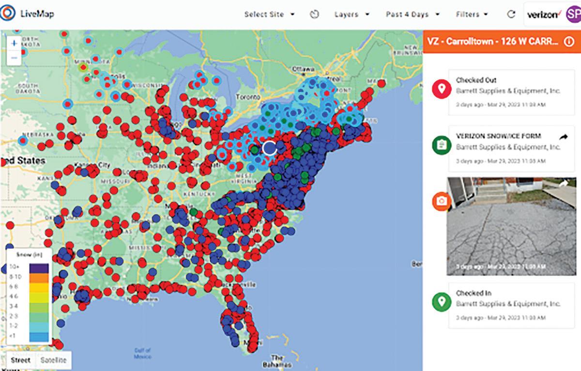Image resolution: width=581 pixels, height=371 pixels.
Task: Click the Snow (in) legend title
Action: (x=29, y=255)
